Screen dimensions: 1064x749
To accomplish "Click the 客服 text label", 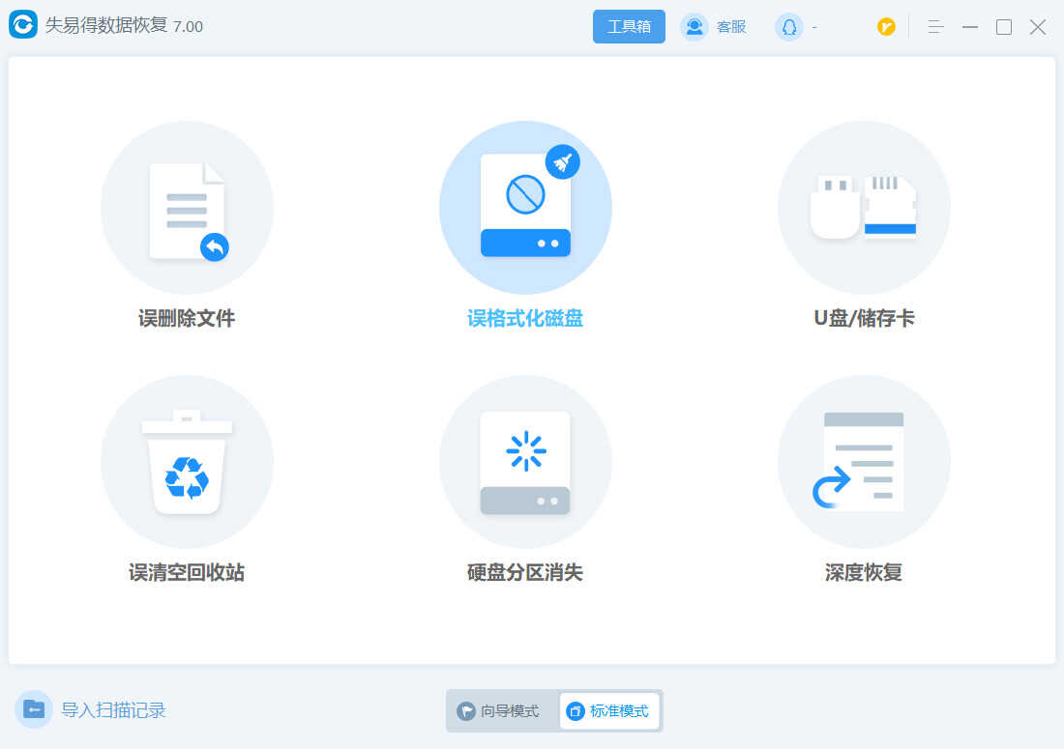I will [x=731, y=27].
